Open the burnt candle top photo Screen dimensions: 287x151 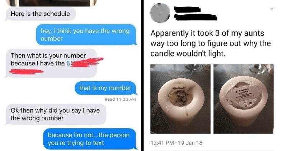point(180,99)
